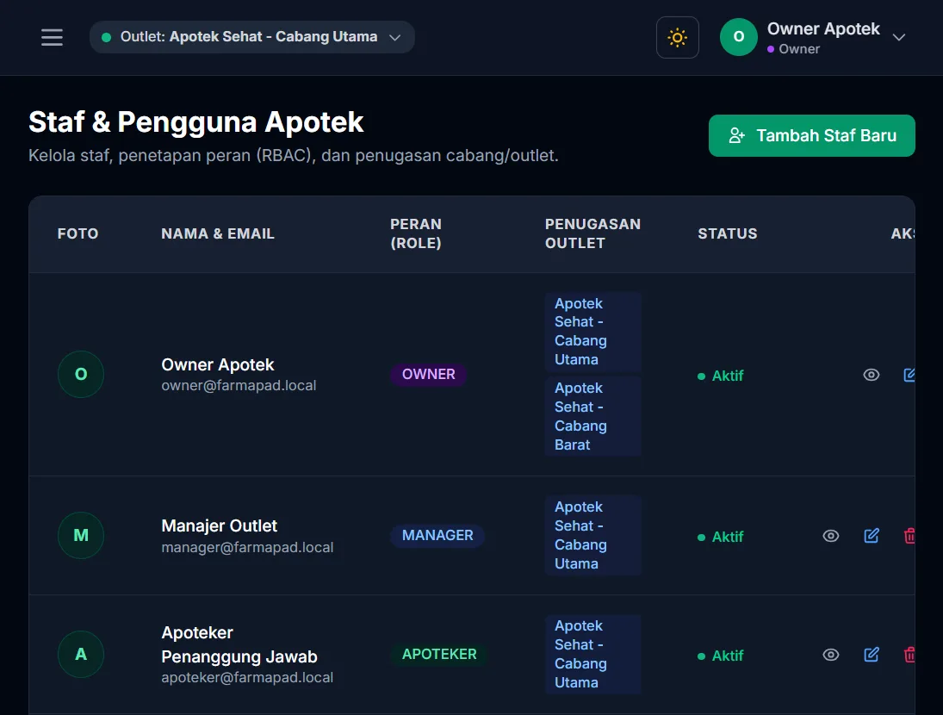Viewport: 943px width, 715px height.
Task: Click the STATUS column header
Action: (727, 234)
